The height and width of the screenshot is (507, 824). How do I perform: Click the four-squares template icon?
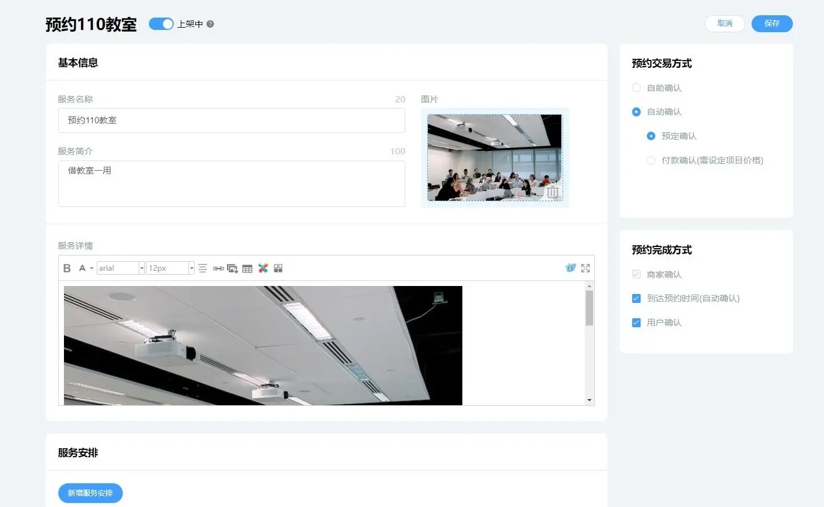278,268
